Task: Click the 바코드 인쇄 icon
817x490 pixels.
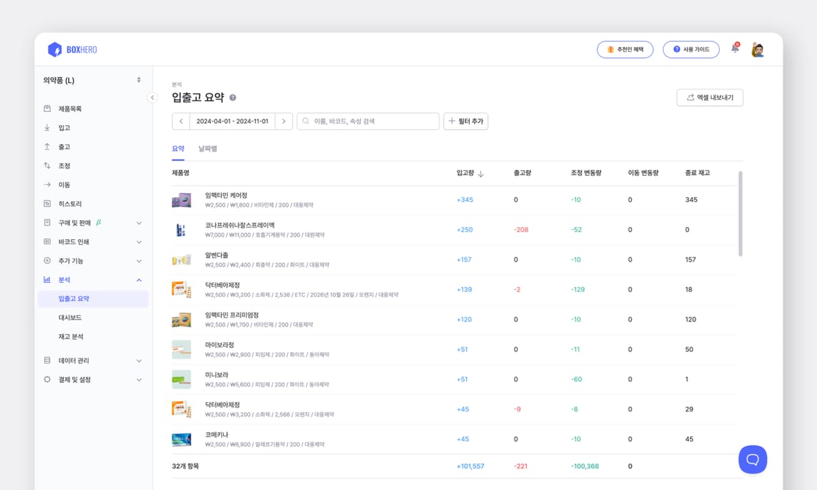Action: click(x=47, y=242)
